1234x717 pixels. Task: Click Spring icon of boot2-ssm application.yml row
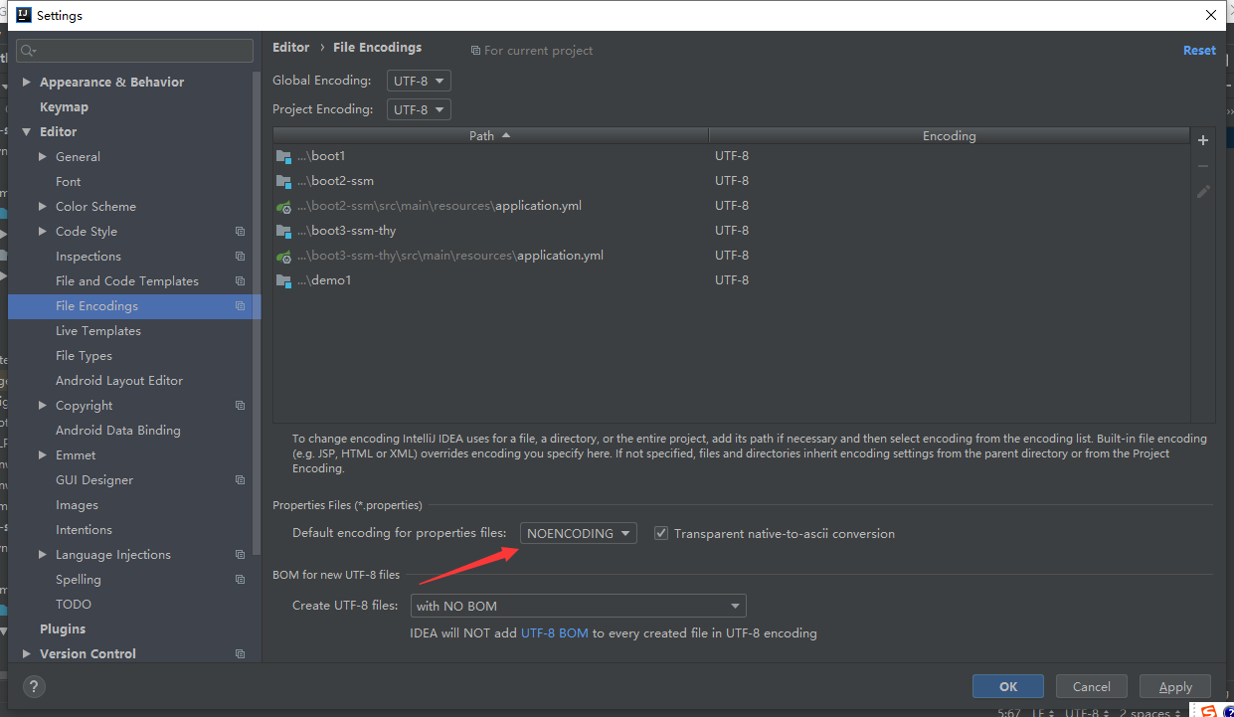tap(283, 206)
